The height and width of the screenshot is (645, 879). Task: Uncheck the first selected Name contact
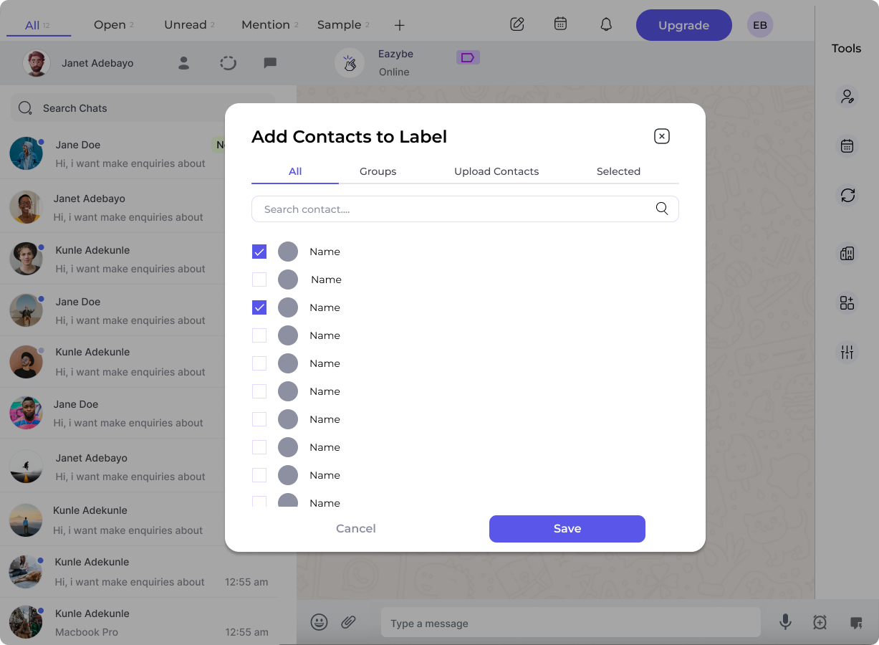(x=259, y=252)
